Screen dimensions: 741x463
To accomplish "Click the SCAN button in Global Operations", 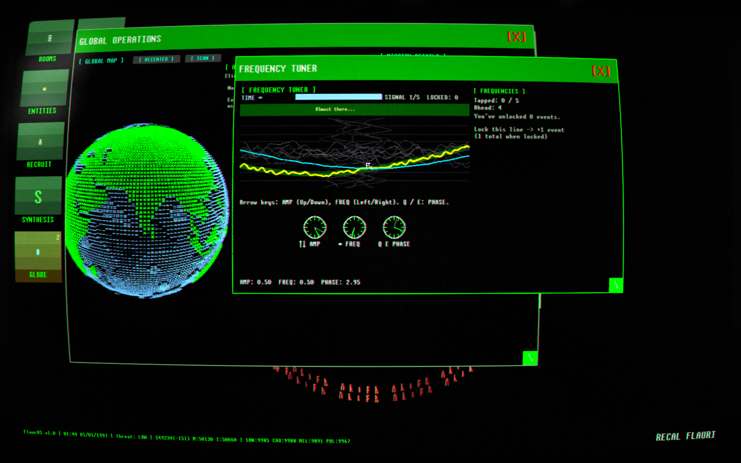I will pos(203,58).
